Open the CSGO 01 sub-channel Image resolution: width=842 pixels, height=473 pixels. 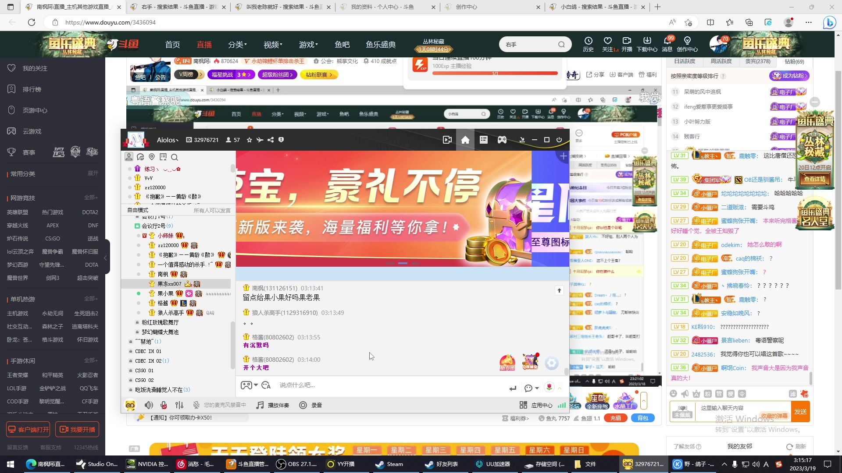pos(144,371)
